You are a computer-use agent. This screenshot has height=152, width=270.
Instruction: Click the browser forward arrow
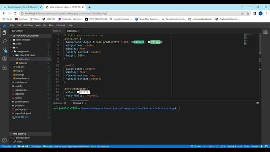(9, 14)
